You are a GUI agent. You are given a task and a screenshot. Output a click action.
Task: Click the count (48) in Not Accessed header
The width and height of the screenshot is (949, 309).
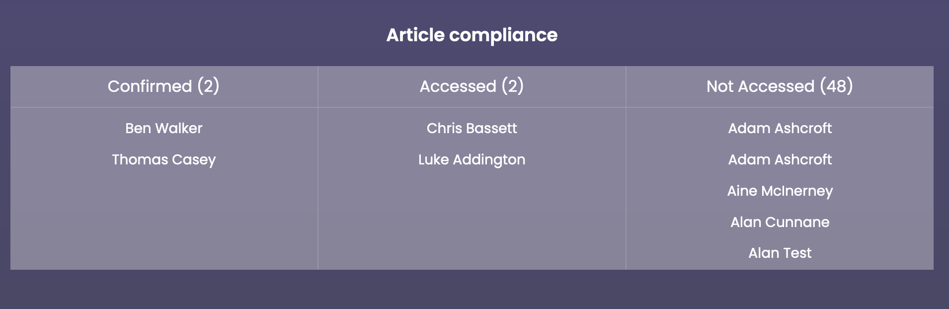(x=836, y=86)
